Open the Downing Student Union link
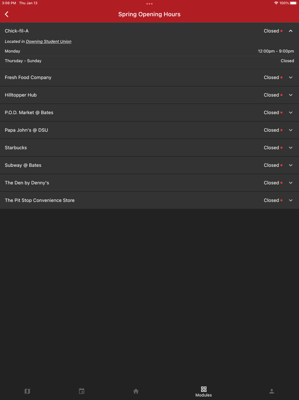 [x=48, y=42]
